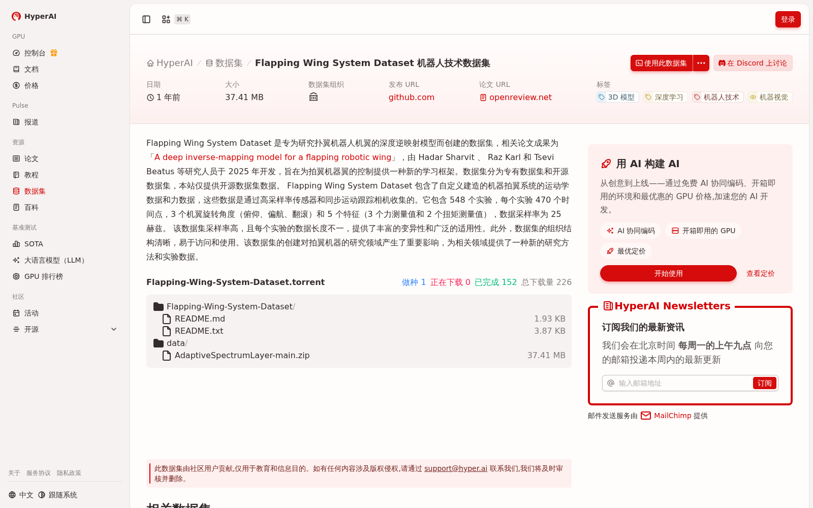813x508 pixels.
Task: Click the 机器视觉 tag
Action: tap(770, 97)
